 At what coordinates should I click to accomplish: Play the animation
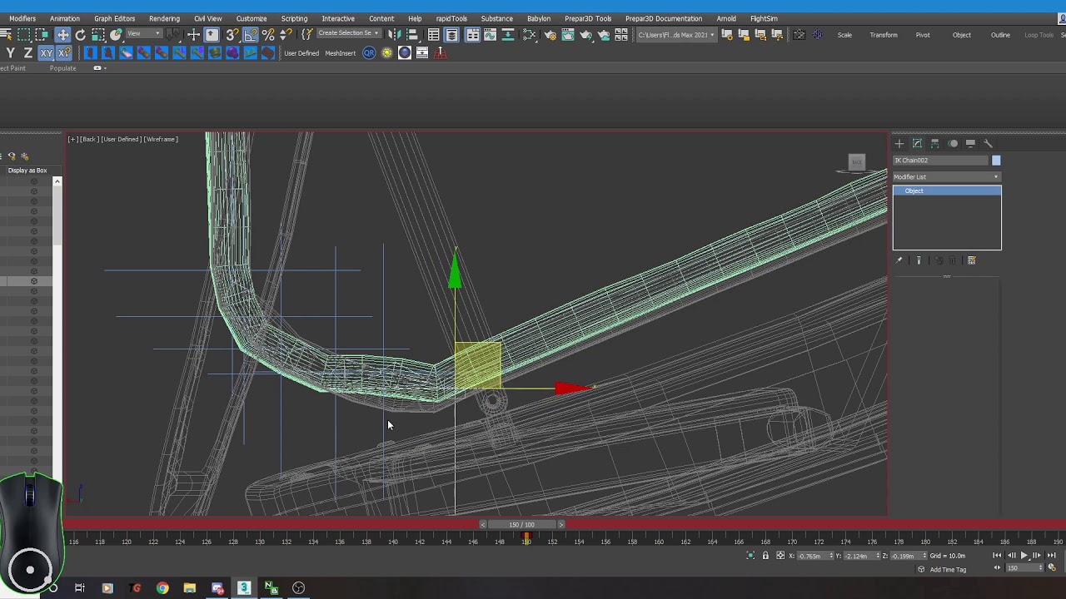1024,556
